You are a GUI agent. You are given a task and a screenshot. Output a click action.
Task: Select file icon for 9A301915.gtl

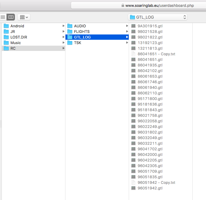coord(133,26)
